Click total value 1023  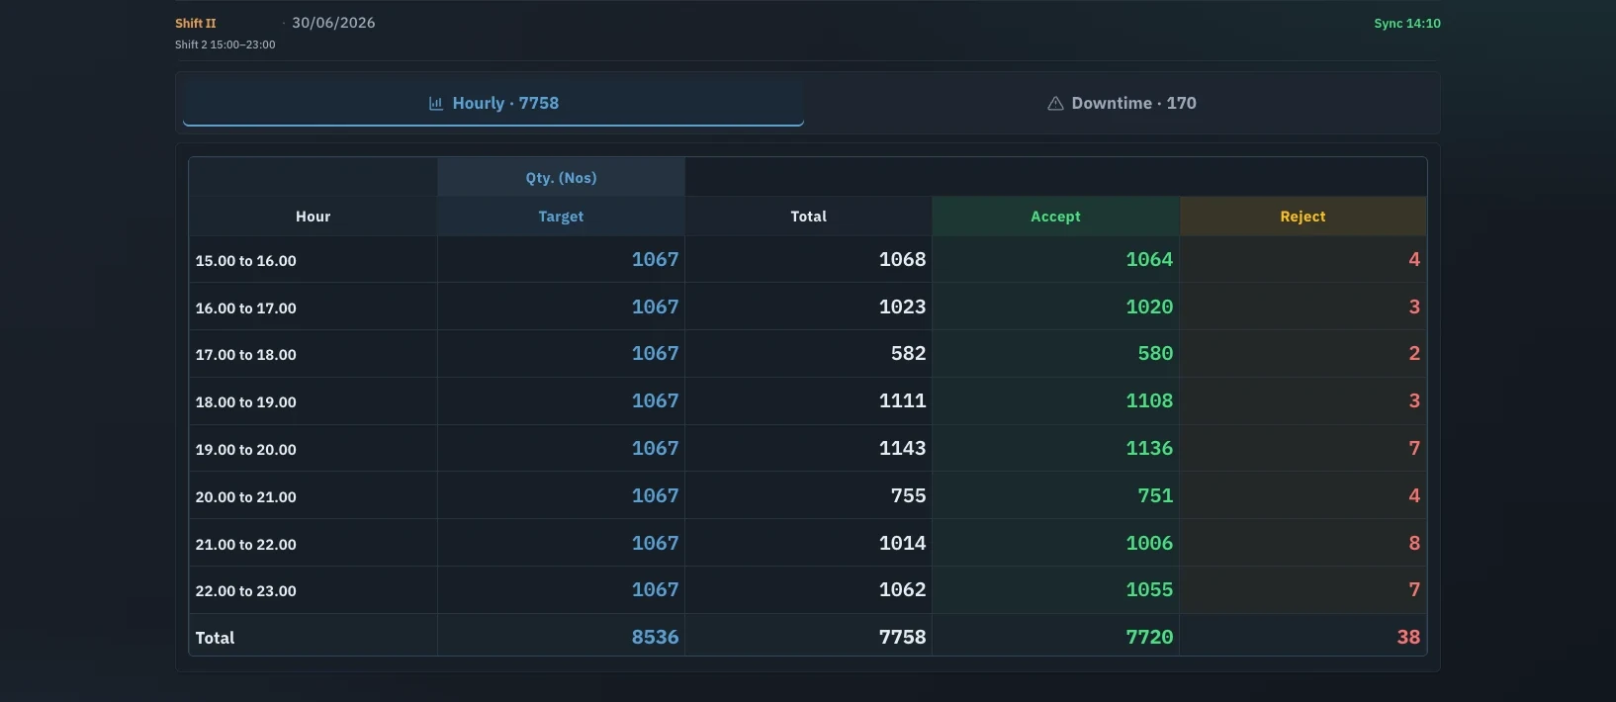pyautogui.click(x=903, y=307)
